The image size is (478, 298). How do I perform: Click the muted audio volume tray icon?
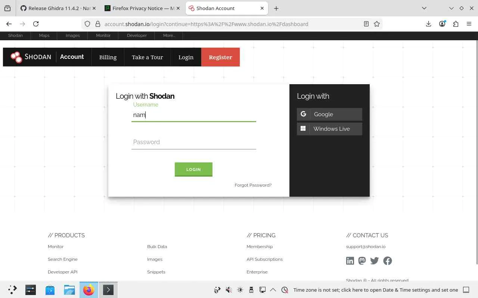click(x=229, y=290)
